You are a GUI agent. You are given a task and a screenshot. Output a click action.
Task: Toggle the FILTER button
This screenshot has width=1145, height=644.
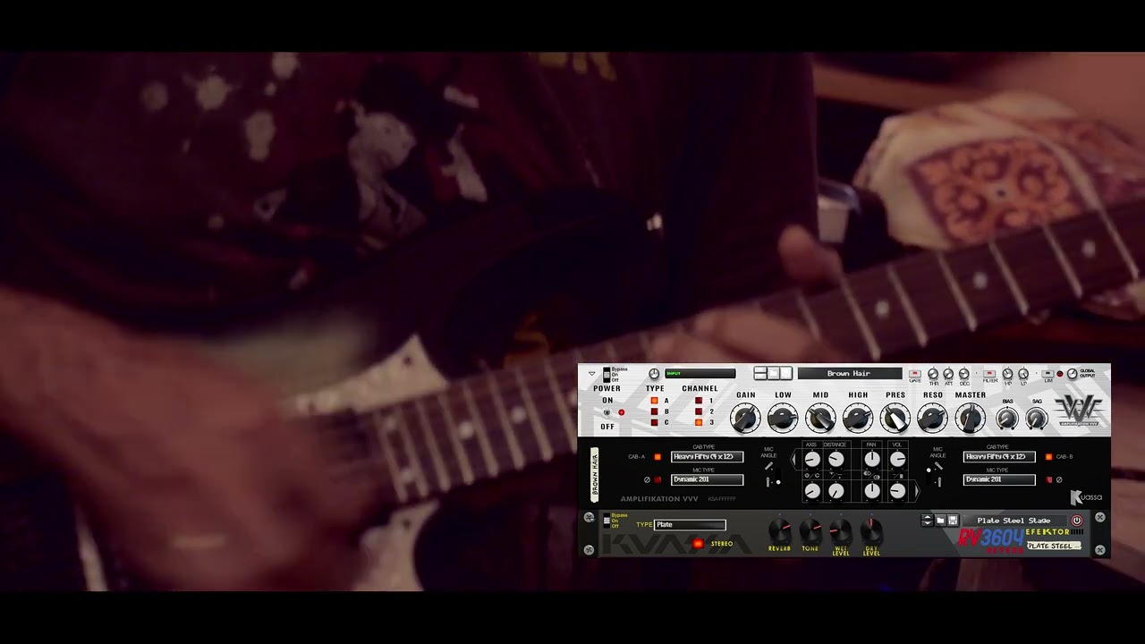[989, 374]
